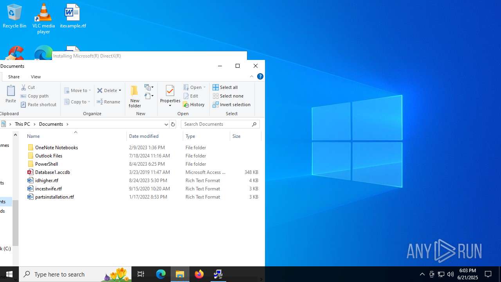This screenshot has height=282, width=501.
Task: Open the Move to dropdown
Action: pyautogui.click(x=77, y=90)
